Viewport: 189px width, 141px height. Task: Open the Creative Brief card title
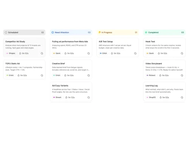[58, 64]
